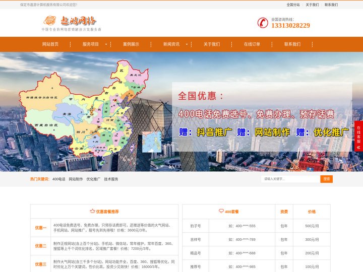363x272 pixels.
Task: Click the orange 搜索 button
Action: tap(326, 179)
